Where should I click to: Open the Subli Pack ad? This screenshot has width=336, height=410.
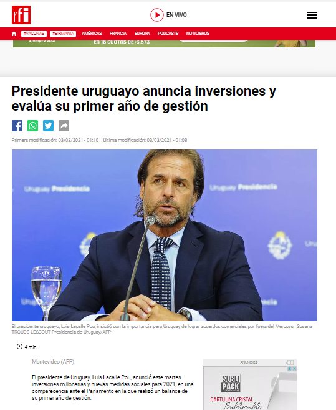coord(250,388)
